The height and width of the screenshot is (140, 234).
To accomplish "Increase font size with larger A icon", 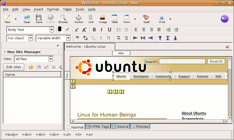I will coord(84,30).
